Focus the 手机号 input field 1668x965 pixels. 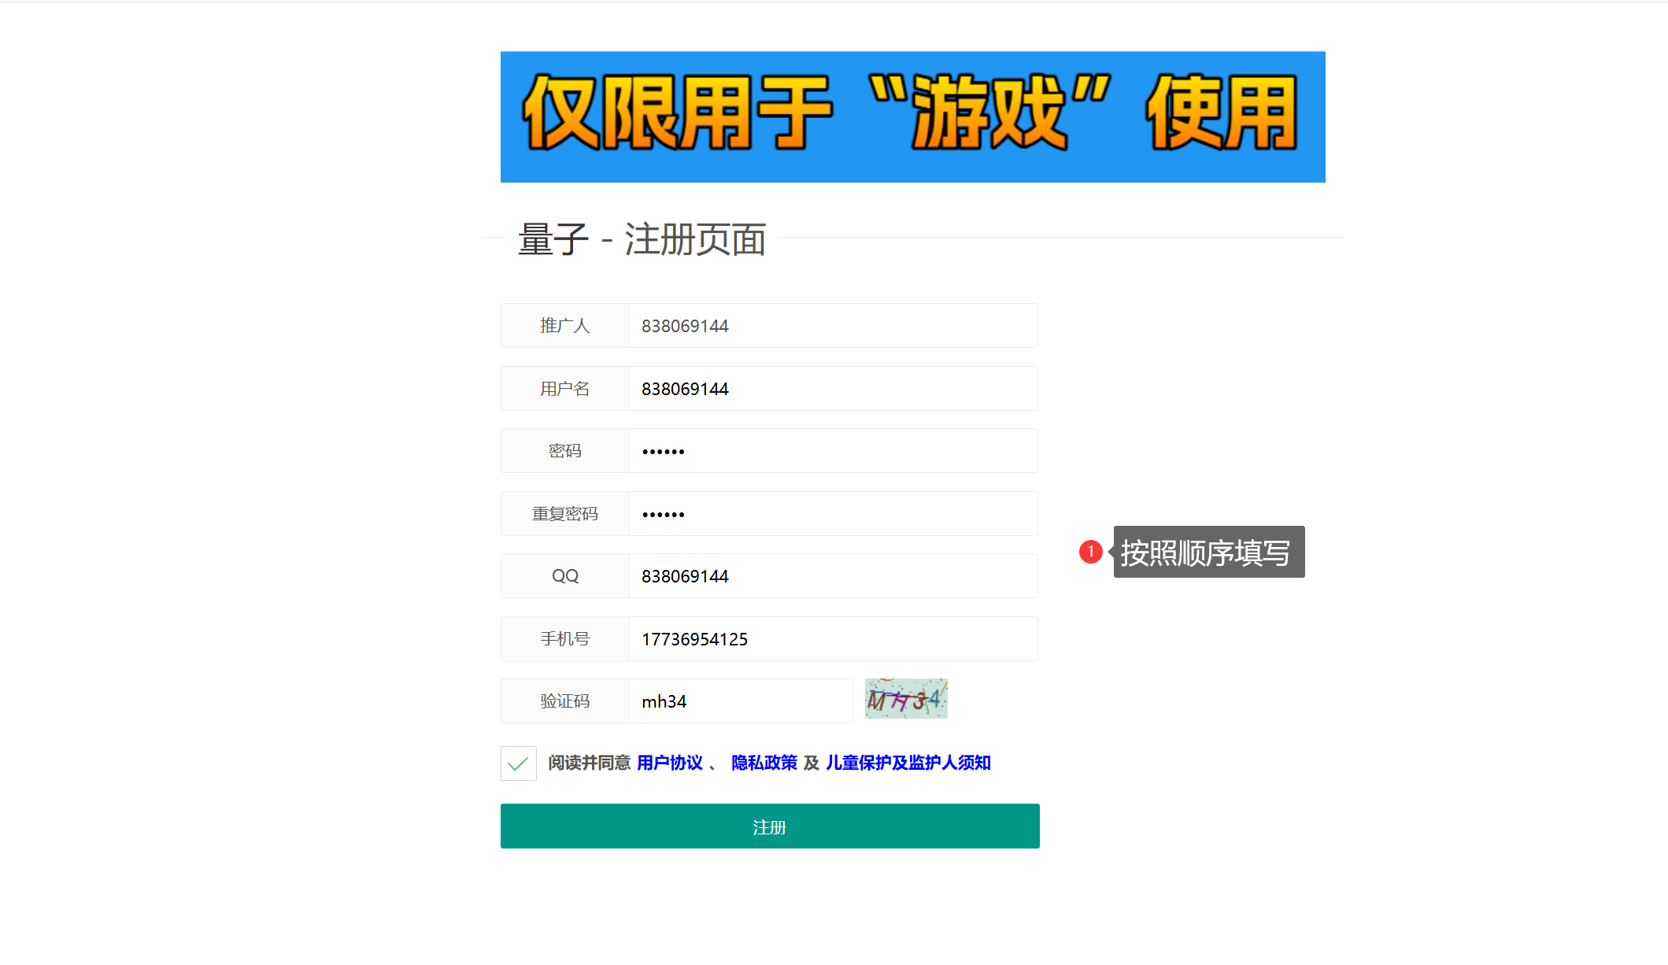pos(833,639)
